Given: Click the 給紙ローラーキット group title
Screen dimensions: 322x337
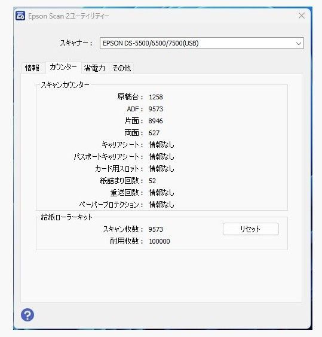Looking at the screenshot, I should (66, 217).
